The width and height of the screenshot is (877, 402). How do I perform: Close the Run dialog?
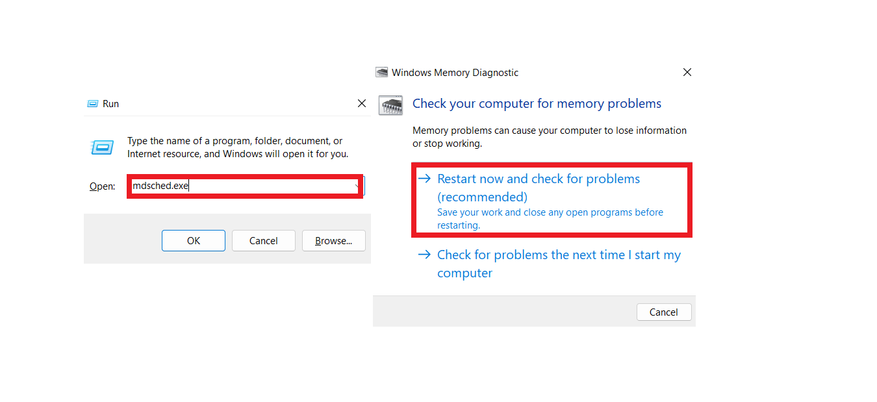pyautogui.click(x=362, y=104)
